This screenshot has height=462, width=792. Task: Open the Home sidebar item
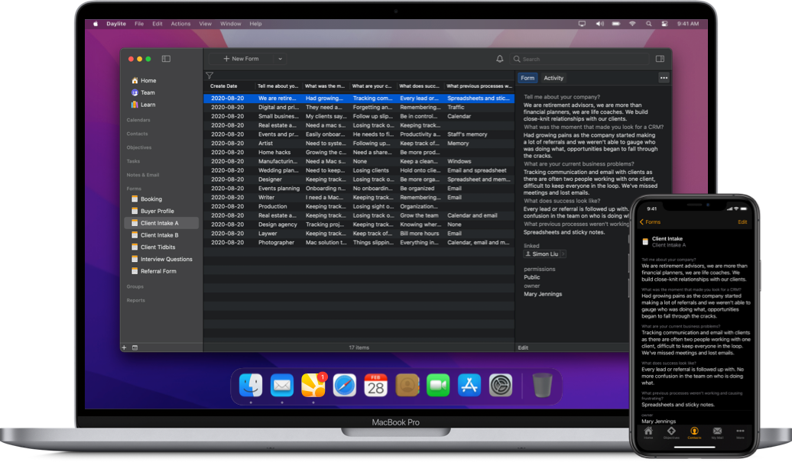144,80
